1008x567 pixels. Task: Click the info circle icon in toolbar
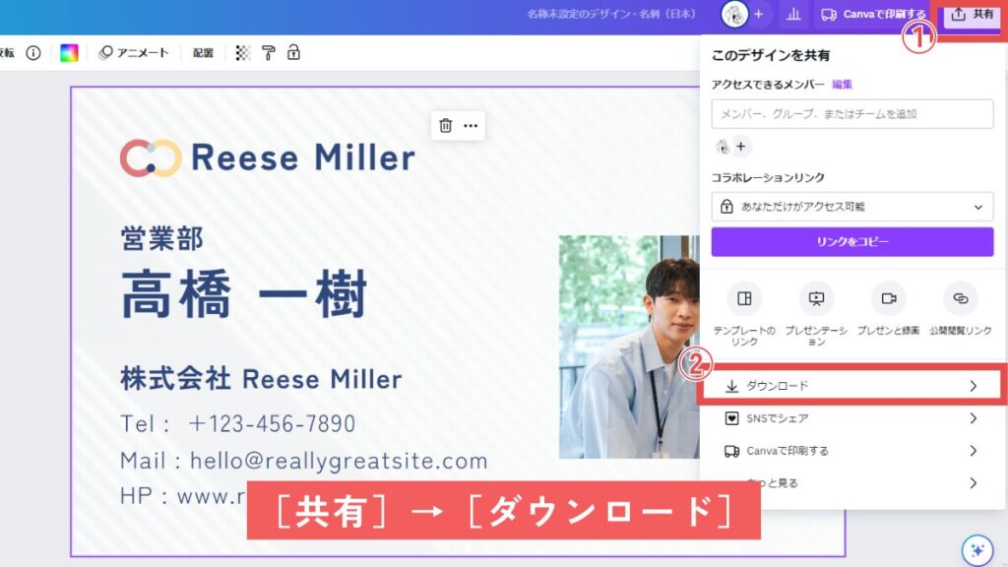[33, 53]
